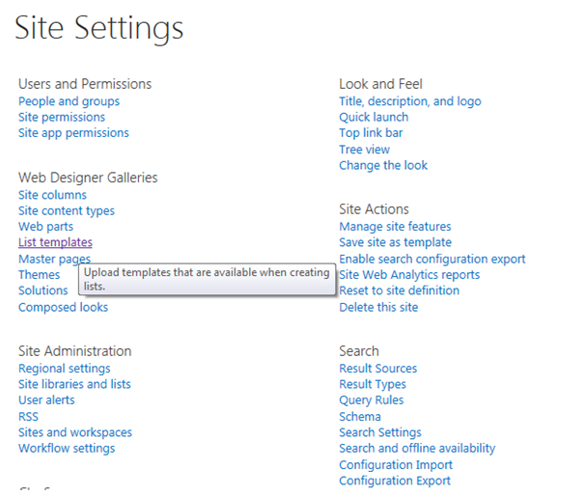
Task: Go to Site libraries and lists
Action: (74, 384)
